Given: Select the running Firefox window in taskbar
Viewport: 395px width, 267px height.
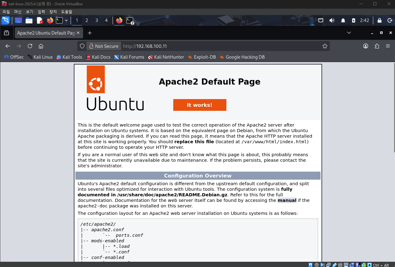Looking at the screenshot, I should pos(119,20).
